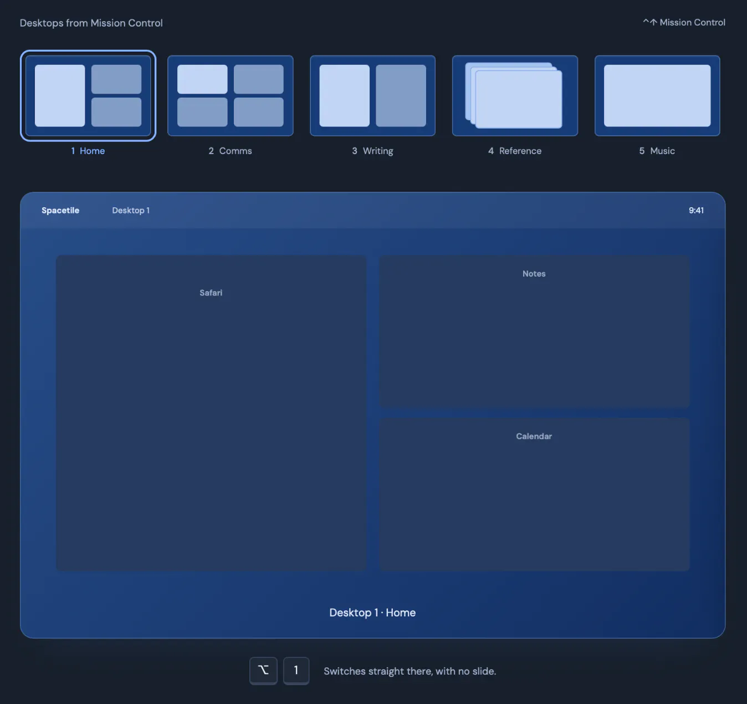Click the Notes window tile
747x704 pixels.
(x=534, y=331)
